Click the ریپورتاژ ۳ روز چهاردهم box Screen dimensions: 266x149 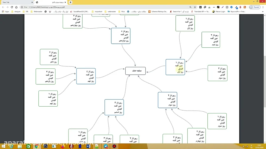pyautogui.click(x=73, y=21)
